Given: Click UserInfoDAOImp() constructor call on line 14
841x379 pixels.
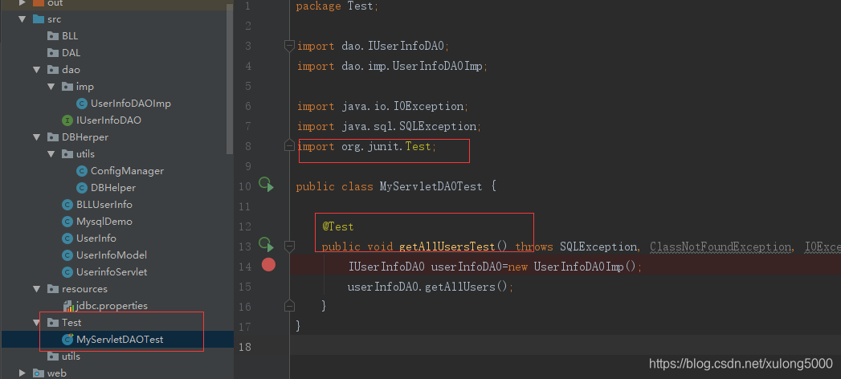Looking at the screenshot, I should tap(585, 267).
